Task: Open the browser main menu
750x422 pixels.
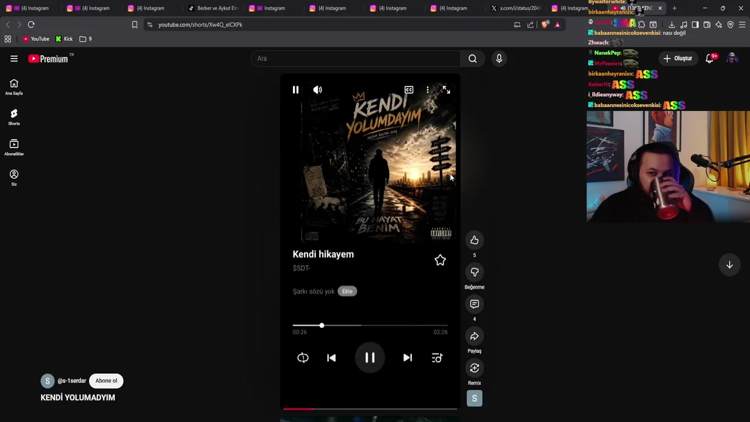Action: pyautogui.click(x=742, y=25)
